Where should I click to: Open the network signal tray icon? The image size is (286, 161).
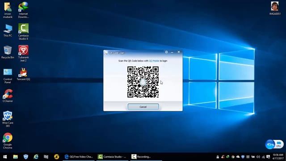click(x=263, y=157)
